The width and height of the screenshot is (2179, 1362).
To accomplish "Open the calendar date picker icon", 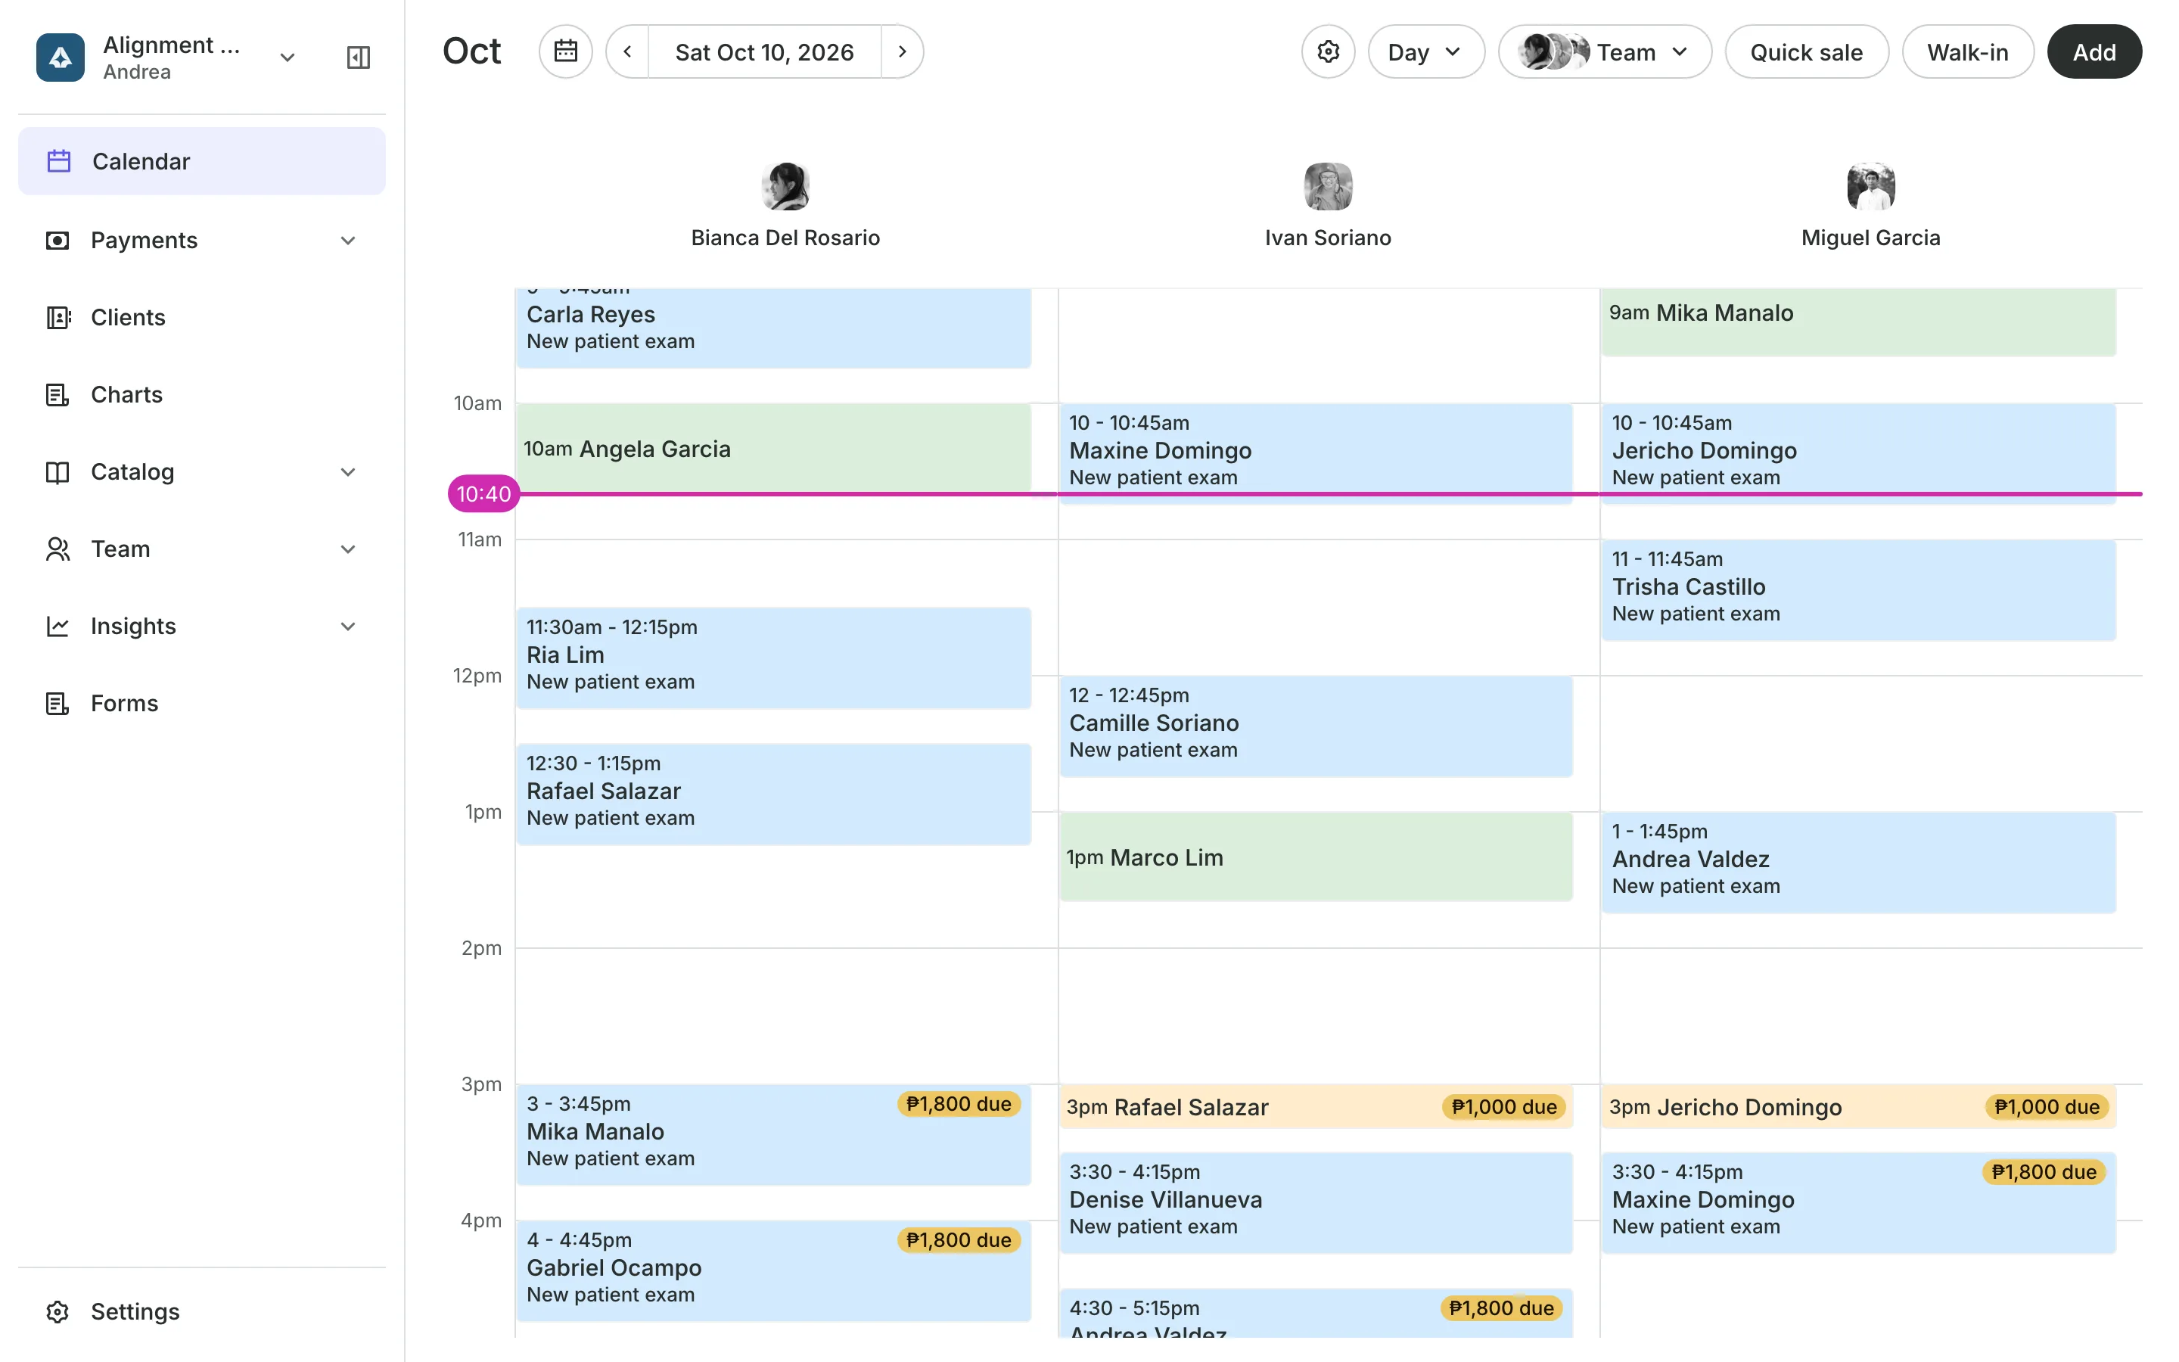I will [565, 51].
